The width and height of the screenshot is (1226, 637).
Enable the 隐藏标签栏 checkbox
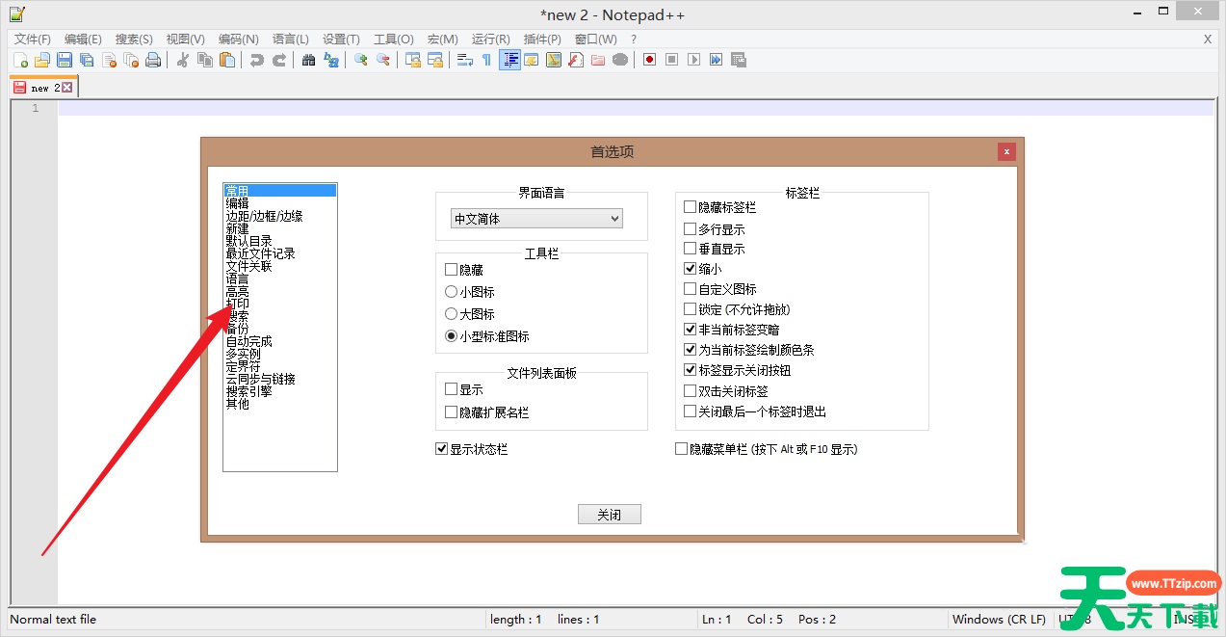690,207
